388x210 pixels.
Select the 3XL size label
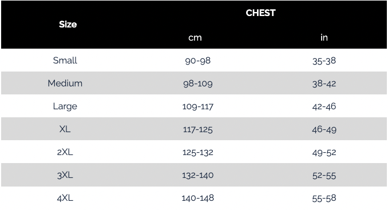65,175
